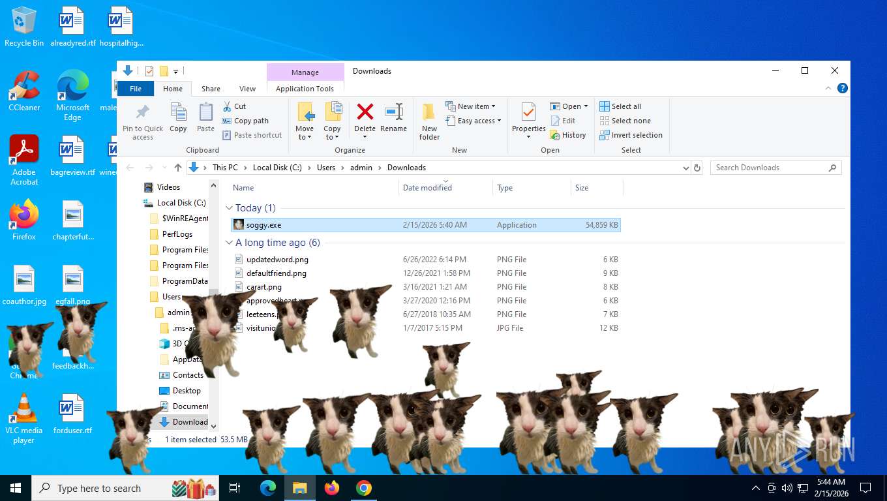Viewport: 887px width, 501px height.
Task: Open the File tab
Action: (136, 89)
